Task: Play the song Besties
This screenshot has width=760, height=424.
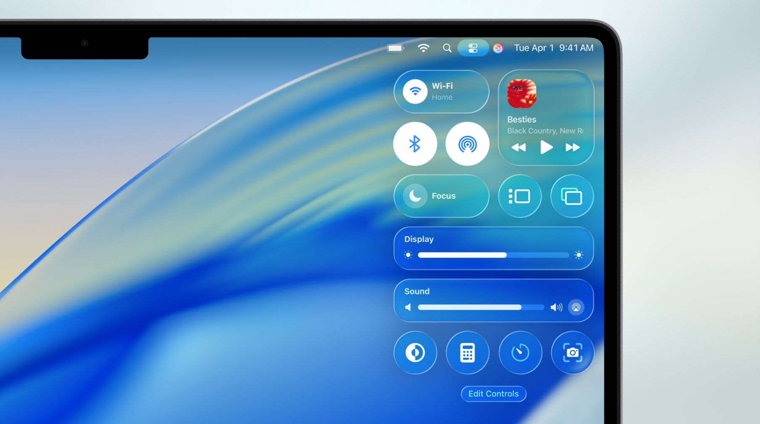Action: pos(546,147)
